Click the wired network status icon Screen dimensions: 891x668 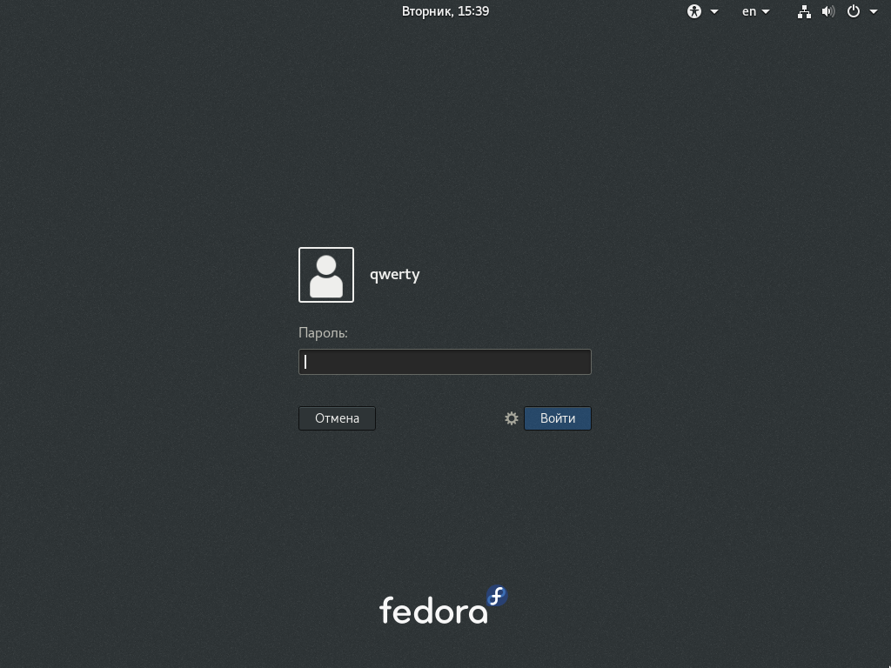pyautogui.click(x=804, y=11)
